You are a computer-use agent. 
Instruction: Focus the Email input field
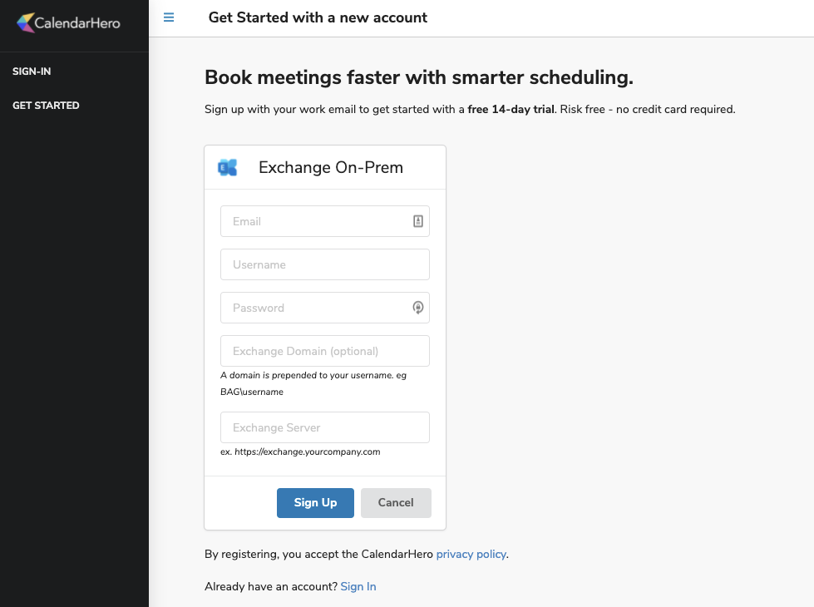click(325, 221)
